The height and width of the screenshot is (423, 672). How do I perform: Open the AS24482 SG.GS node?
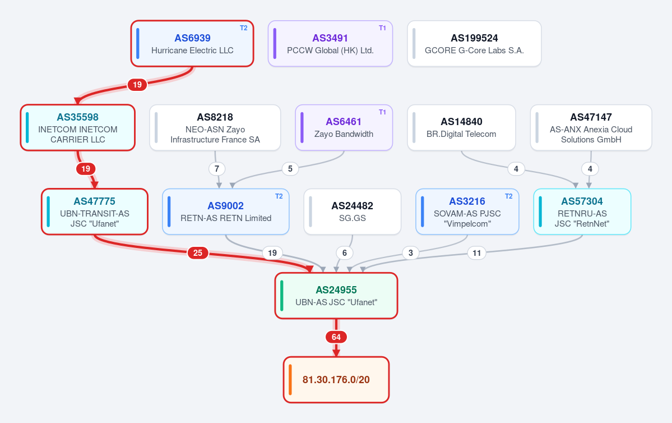click(353, 212)
